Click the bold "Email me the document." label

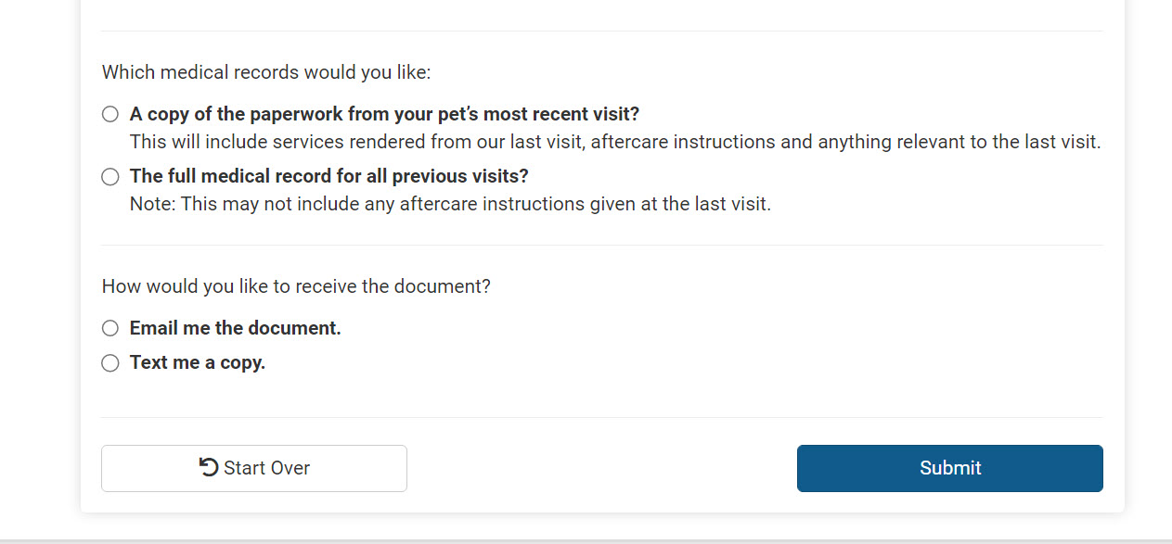[235, 328]
